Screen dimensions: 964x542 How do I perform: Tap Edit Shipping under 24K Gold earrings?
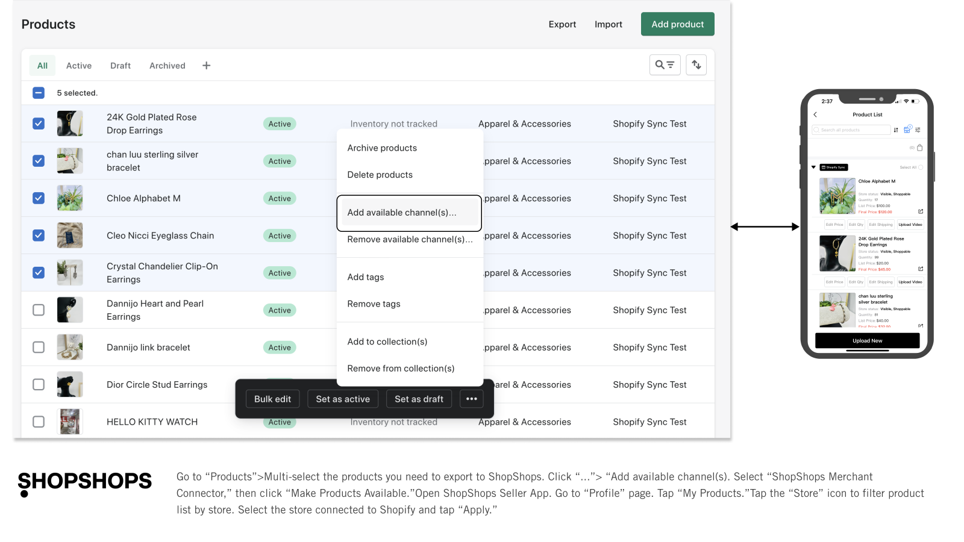[881, 282]
